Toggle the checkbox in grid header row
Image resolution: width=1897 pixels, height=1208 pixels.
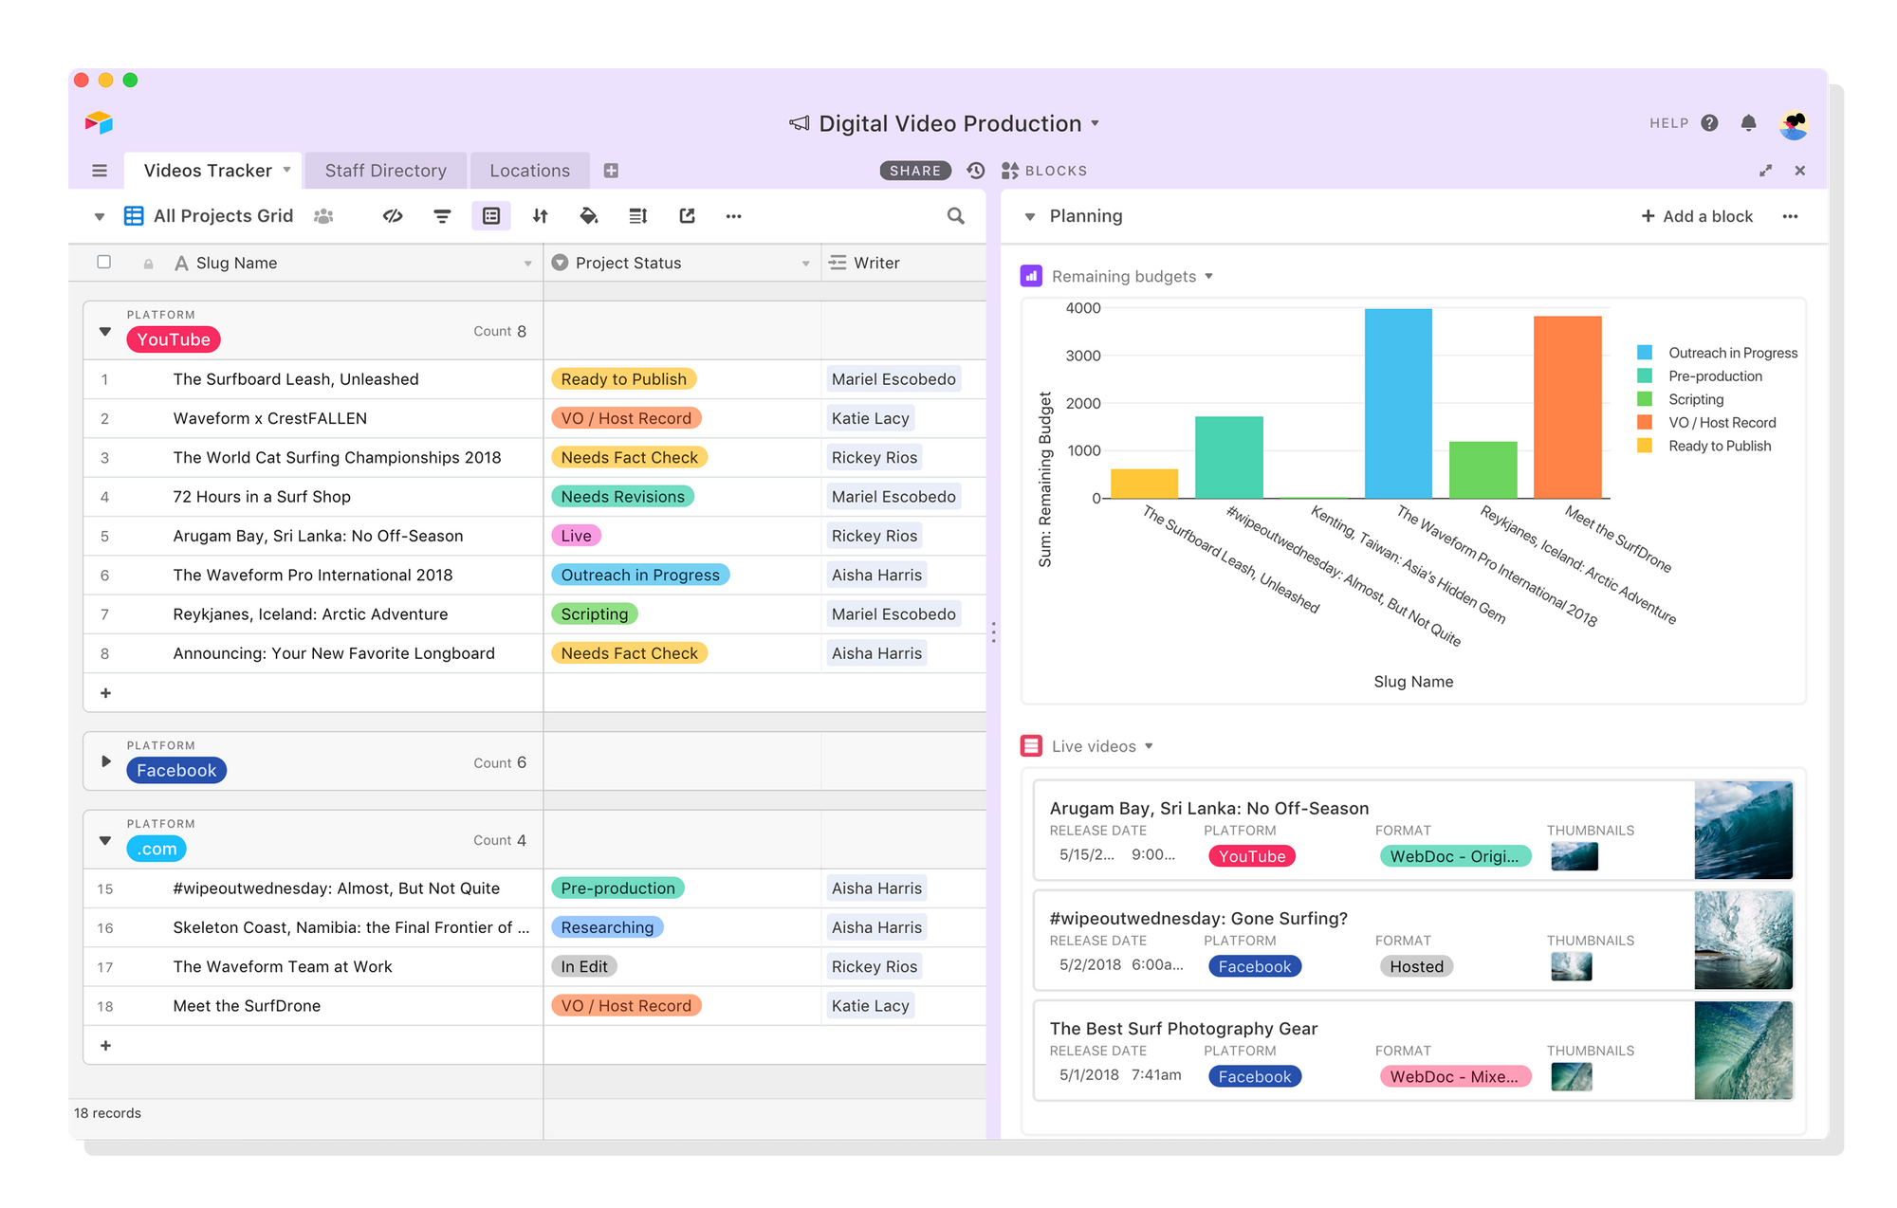coord(105,263)
